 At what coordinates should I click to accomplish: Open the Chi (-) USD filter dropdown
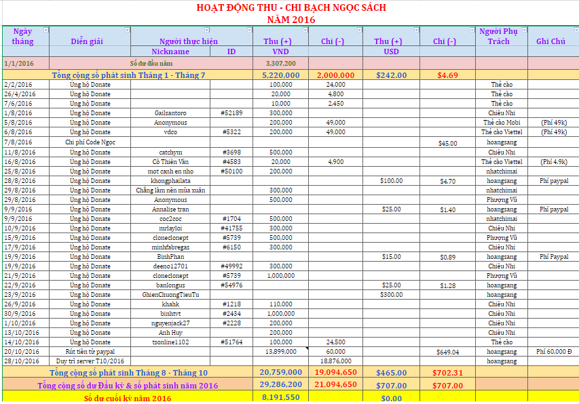471,31
